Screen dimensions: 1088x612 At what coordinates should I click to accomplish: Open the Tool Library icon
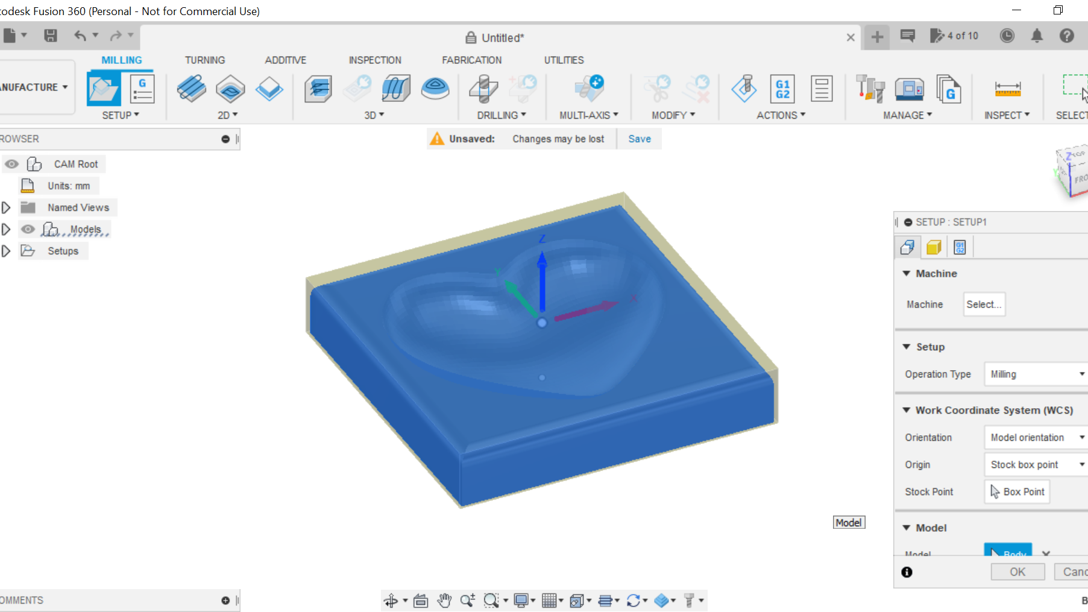coord(870,89)
